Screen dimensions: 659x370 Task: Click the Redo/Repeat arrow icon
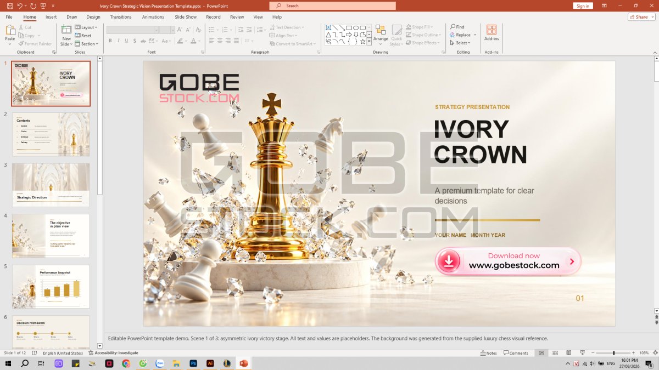33,5
